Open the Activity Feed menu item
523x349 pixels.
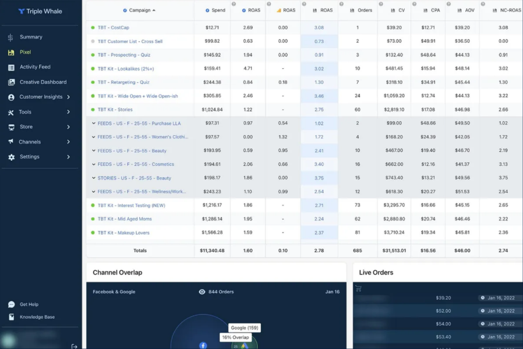pyautogui.click(x=35, y=67)
